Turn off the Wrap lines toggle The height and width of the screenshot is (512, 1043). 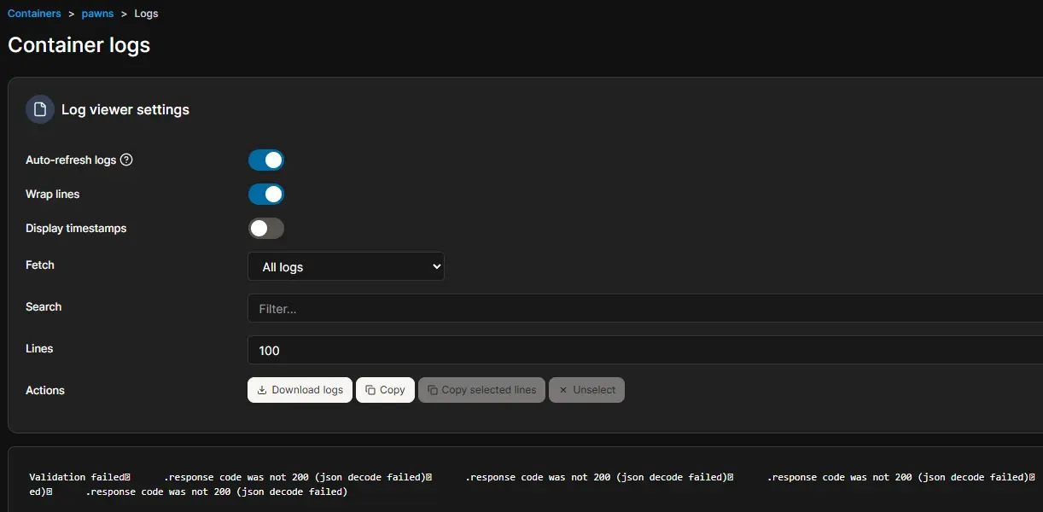click(266, 194)
